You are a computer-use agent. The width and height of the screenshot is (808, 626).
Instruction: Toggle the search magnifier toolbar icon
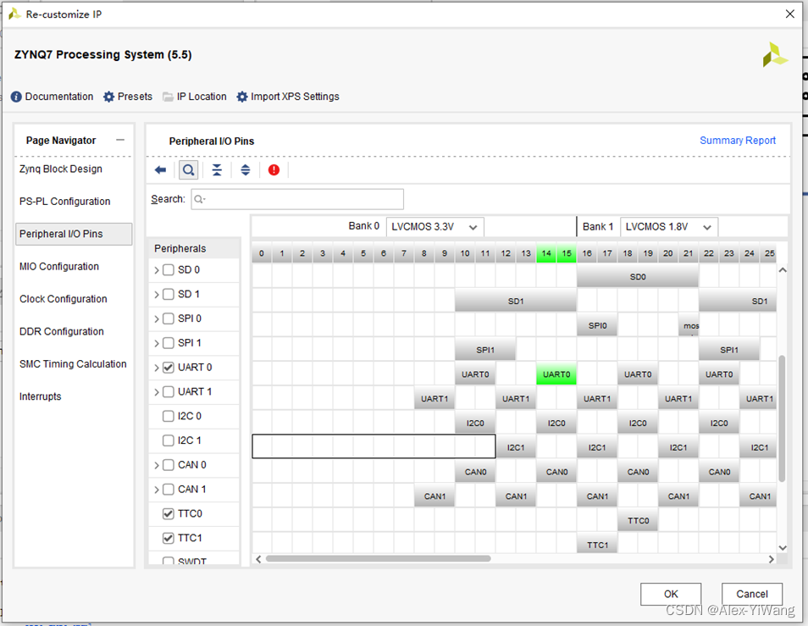189,169
